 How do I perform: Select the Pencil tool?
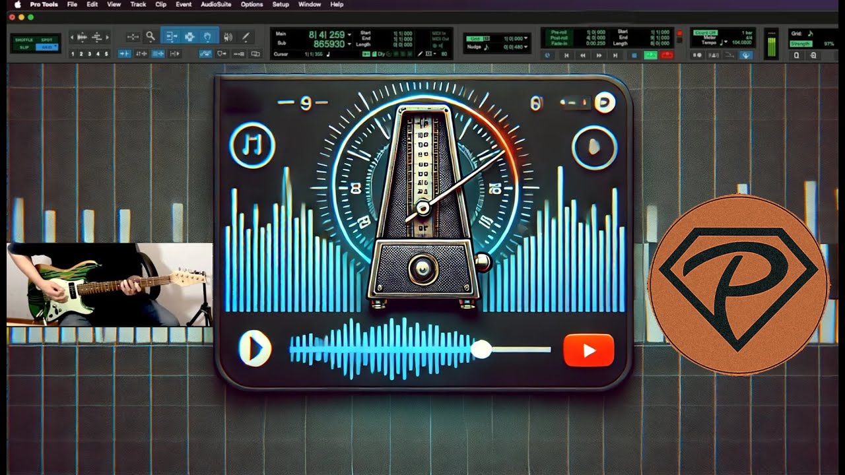point(245,37)
